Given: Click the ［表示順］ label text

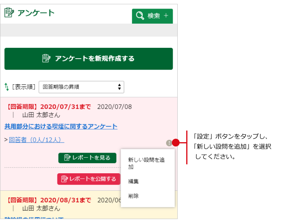Looking at the screenshot, I should [x=24, y=87].
